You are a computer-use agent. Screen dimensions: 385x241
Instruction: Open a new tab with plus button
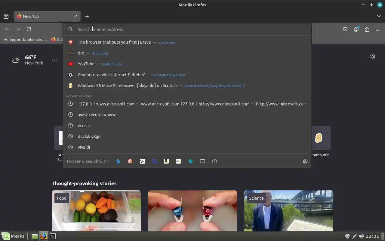tap(87, 16)
